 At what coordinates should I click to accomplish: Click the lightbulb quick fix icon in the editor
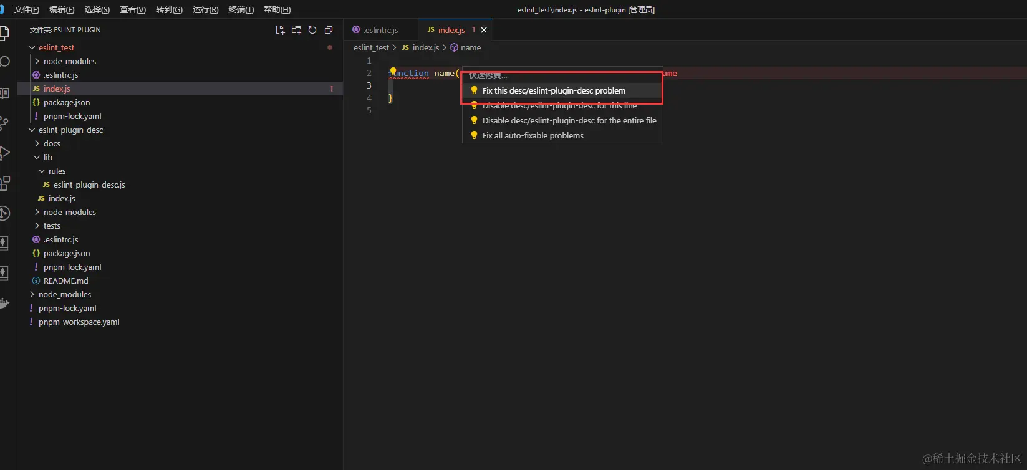click(x=393, y=72)
